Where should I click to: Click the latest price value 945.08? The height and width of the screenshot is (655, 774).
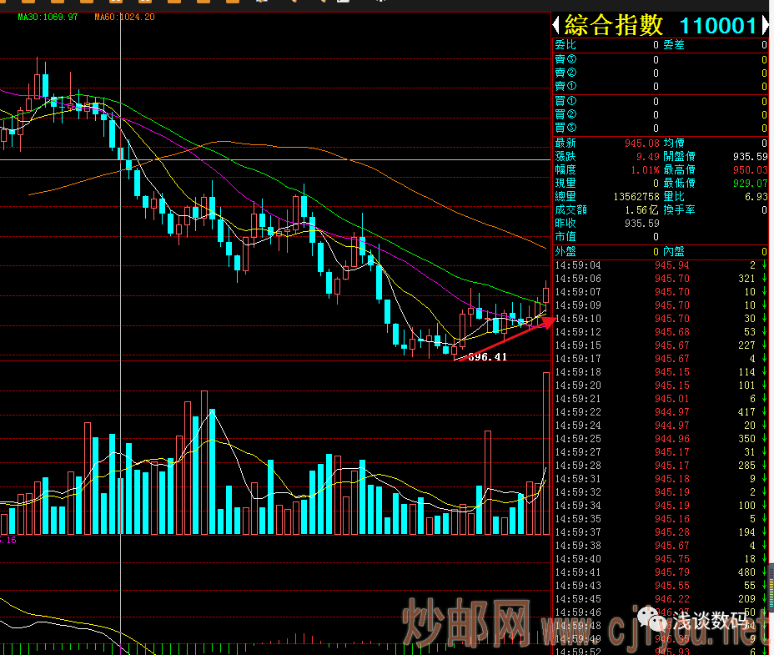641,143
